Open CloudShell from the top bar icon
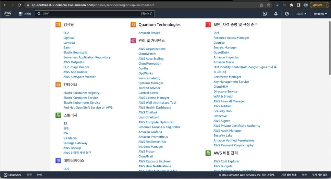Image resolution: width=331 pixels, height=179 pixels. [265, 14]
